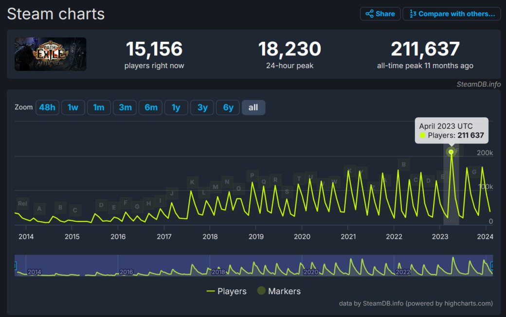
Task: Share the Steam charts page
Action: 380,14
